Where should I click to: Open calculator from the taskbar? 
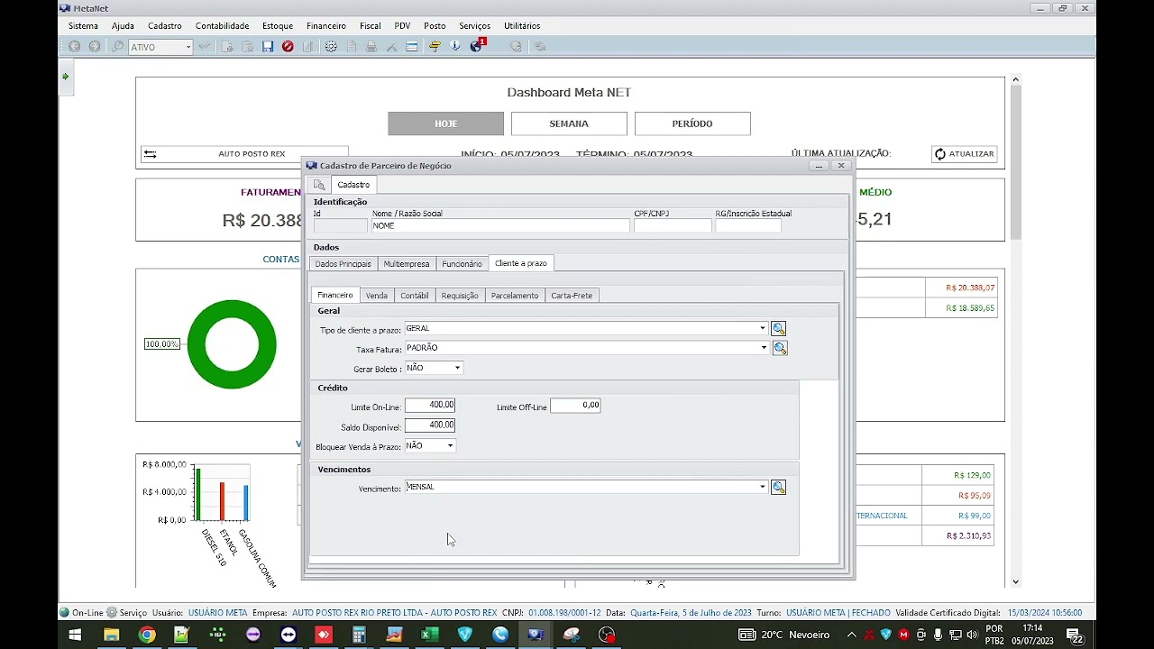tap(359, 635)
